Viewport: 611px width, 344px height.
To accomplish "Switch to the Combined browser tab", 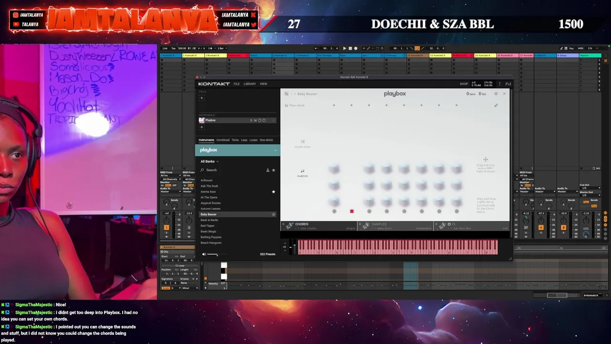I will pyautogui.click(x=223, y=140).
